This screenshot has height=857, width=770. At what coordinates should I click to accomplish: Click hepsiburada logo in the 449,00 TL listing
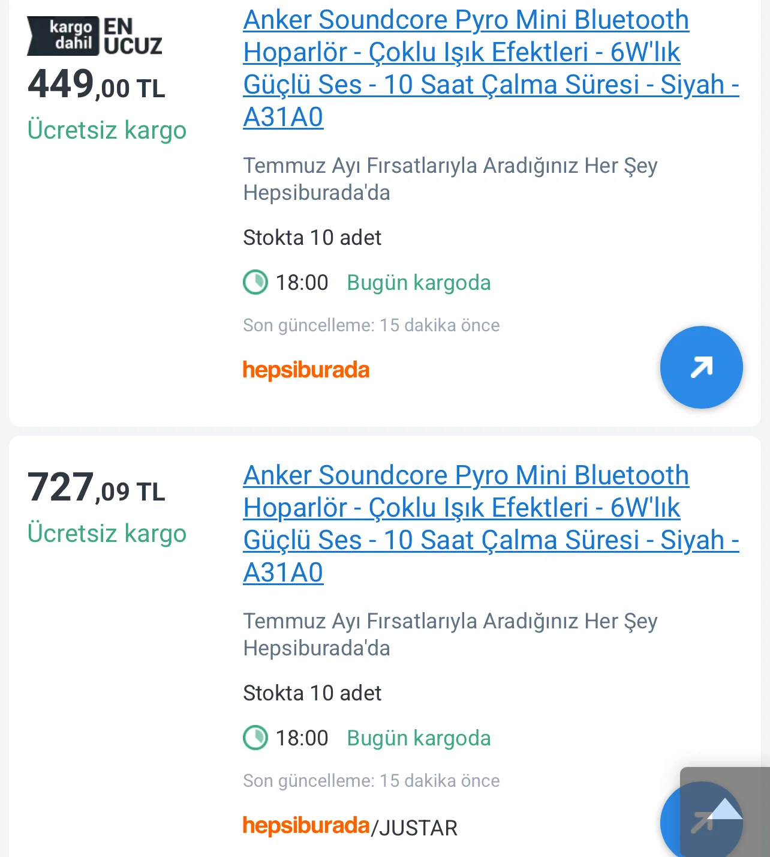tap(306, 370)
